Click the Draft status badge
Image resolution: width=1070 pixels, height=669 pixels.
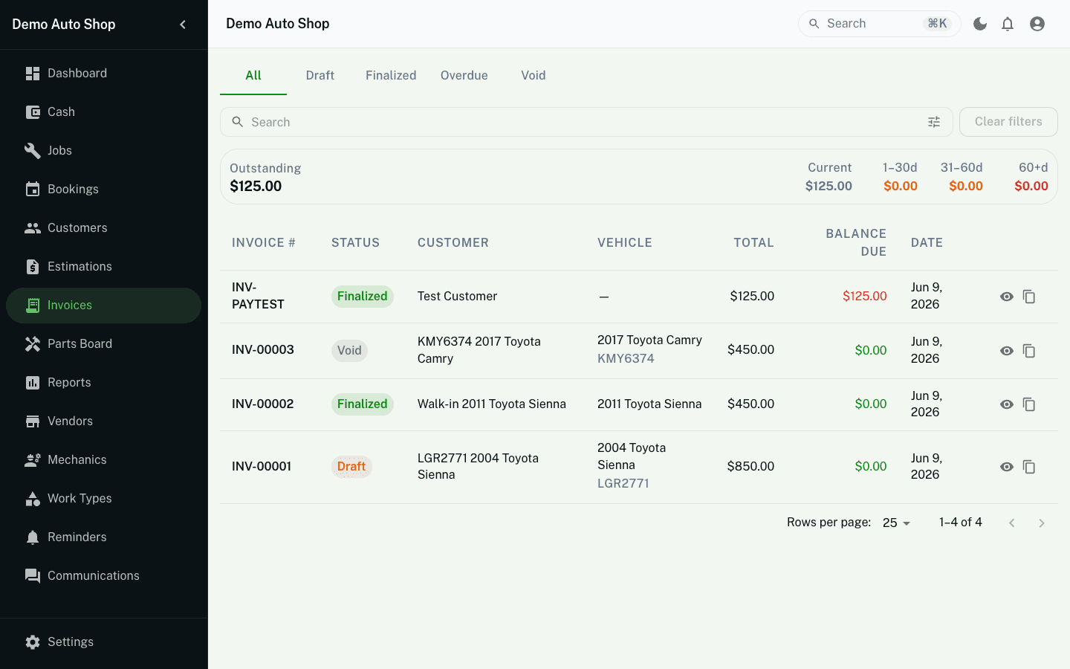click(351, 467)
